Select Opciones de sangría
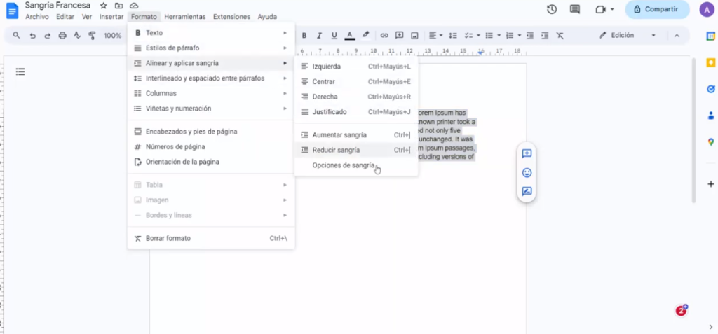 point(355,165)
